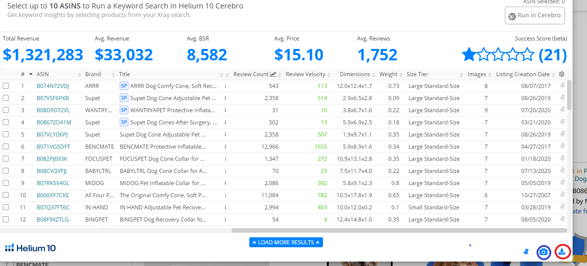The image size is (587, 266).
Task: Check the box for row 4 B08672D41M
Action: [x=6, y=122]
